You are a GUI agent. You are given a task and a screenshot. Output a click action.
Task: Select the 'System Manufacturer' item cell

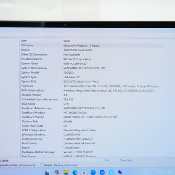click(x=34, y=68)
